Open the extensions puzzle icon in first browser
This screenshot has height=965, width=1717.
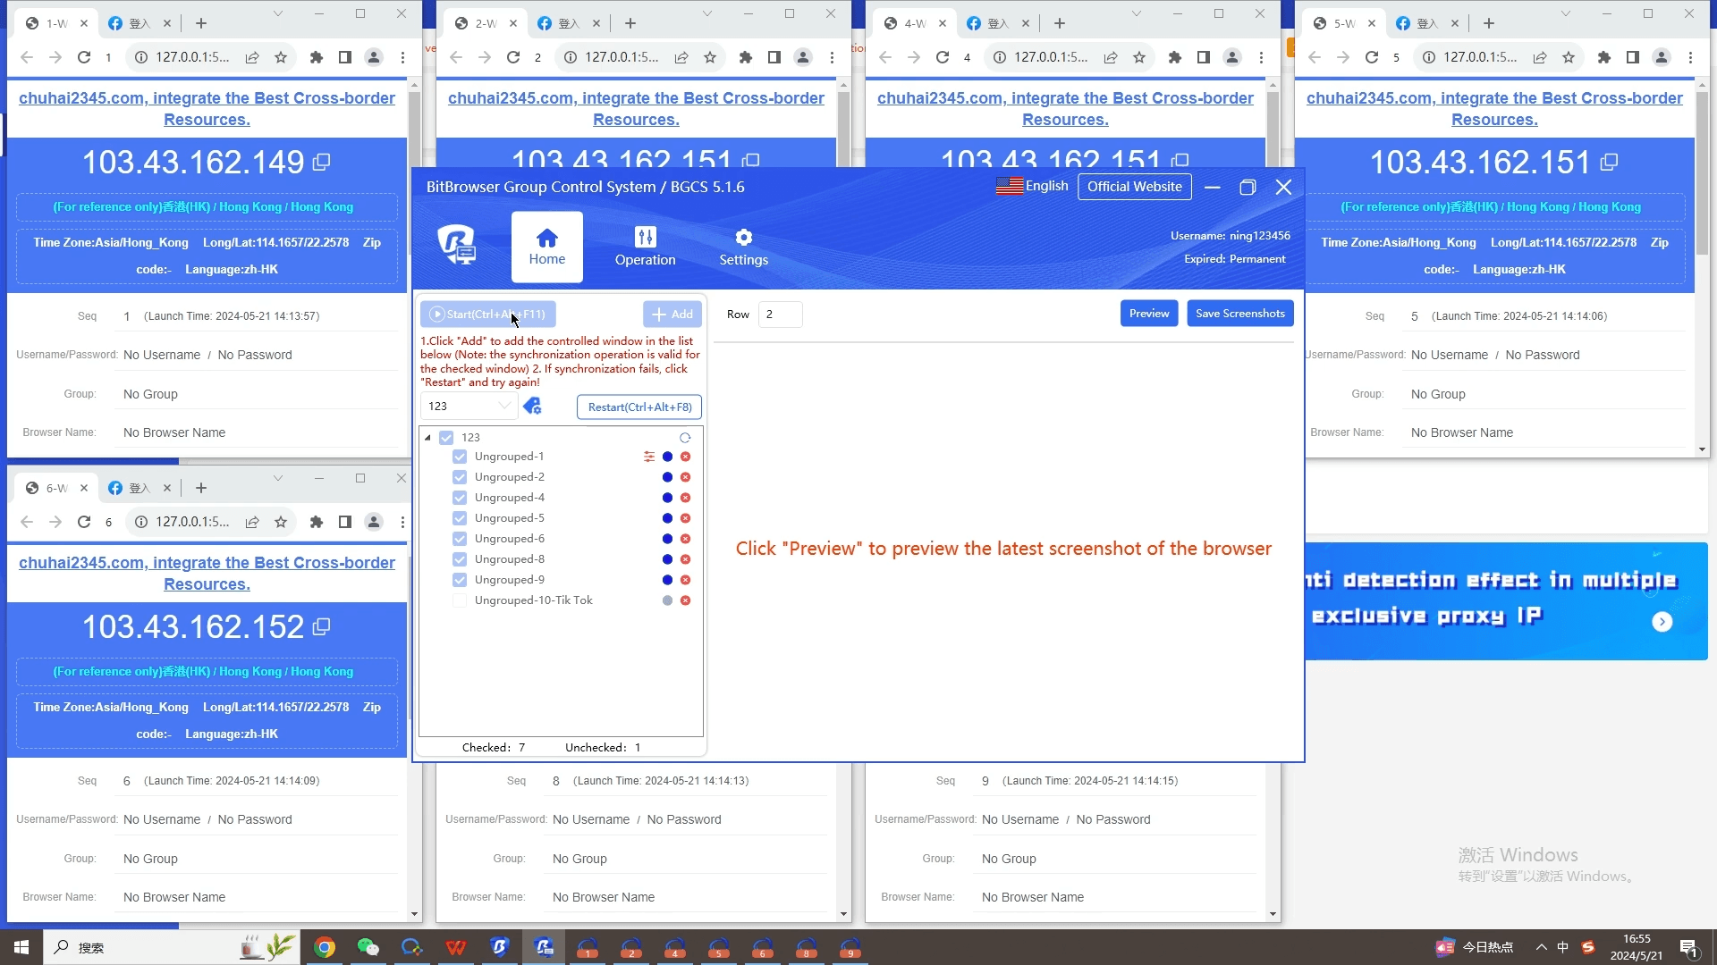[316, 56]
